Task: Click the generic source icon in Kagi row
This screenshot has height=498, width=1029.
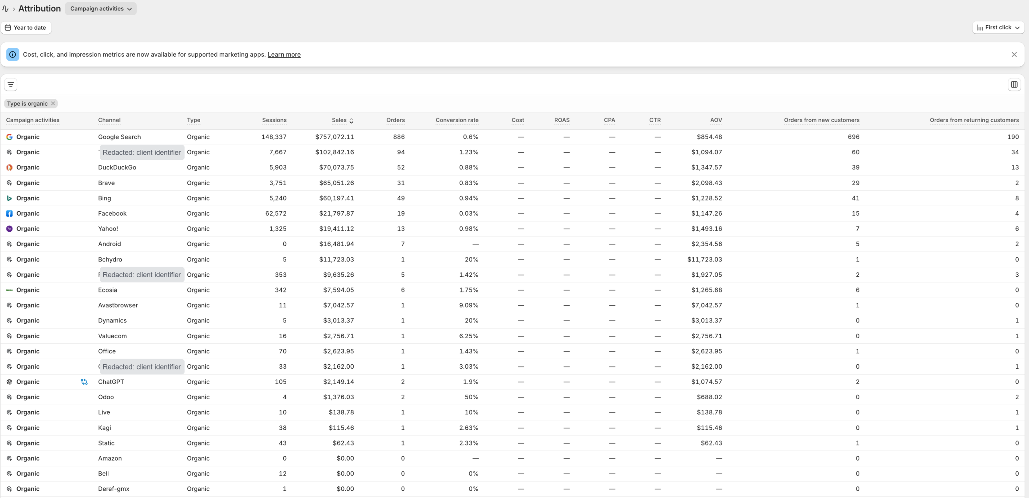Action: (x=9, y=428)
